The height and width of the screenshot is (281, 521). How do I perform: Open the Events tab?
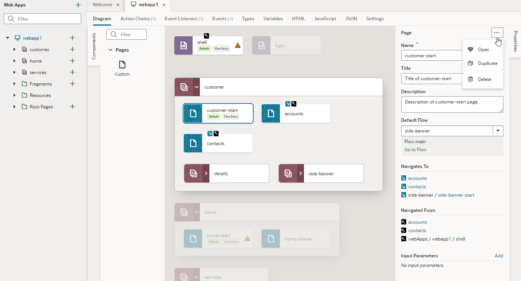pyautogui.click(x=222, y=18)
